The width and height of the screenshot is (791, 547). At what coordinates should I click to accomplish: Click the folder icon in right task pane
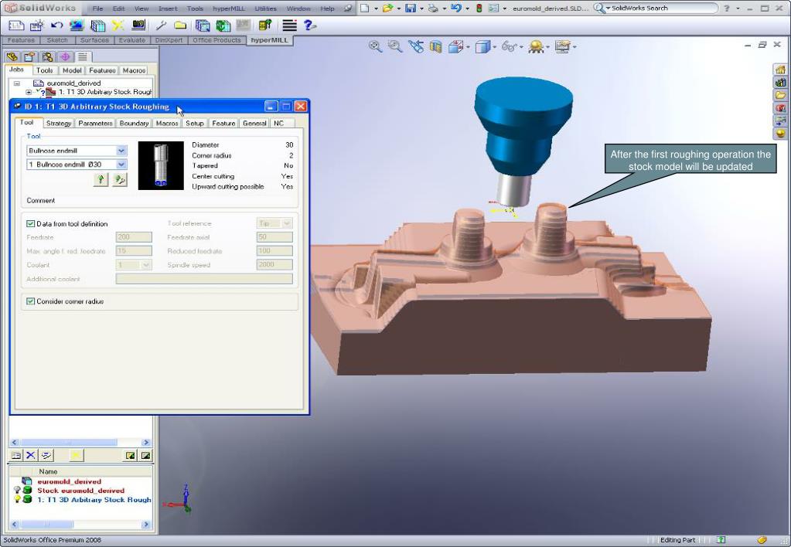(x=780, y=95)
